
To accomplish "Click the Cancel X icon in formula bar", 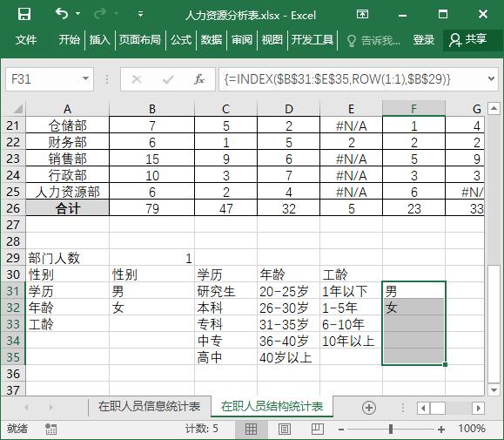I will [x=137, y=79].
